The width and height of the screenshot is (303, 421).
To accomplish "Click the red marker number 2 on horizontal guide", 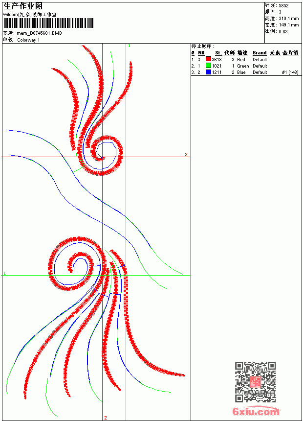I will click(x=186, y=154).
